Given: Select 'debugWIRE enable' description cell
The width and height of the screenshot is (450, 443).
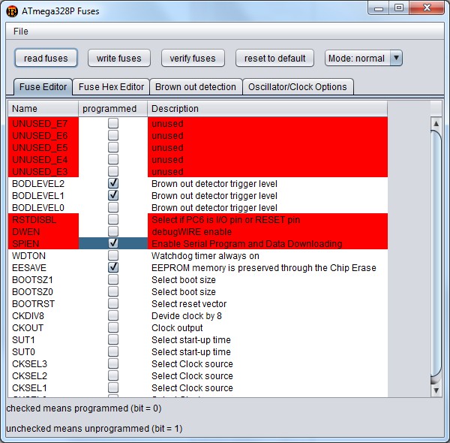Looking at the screenshot, I should pos(268,231).
